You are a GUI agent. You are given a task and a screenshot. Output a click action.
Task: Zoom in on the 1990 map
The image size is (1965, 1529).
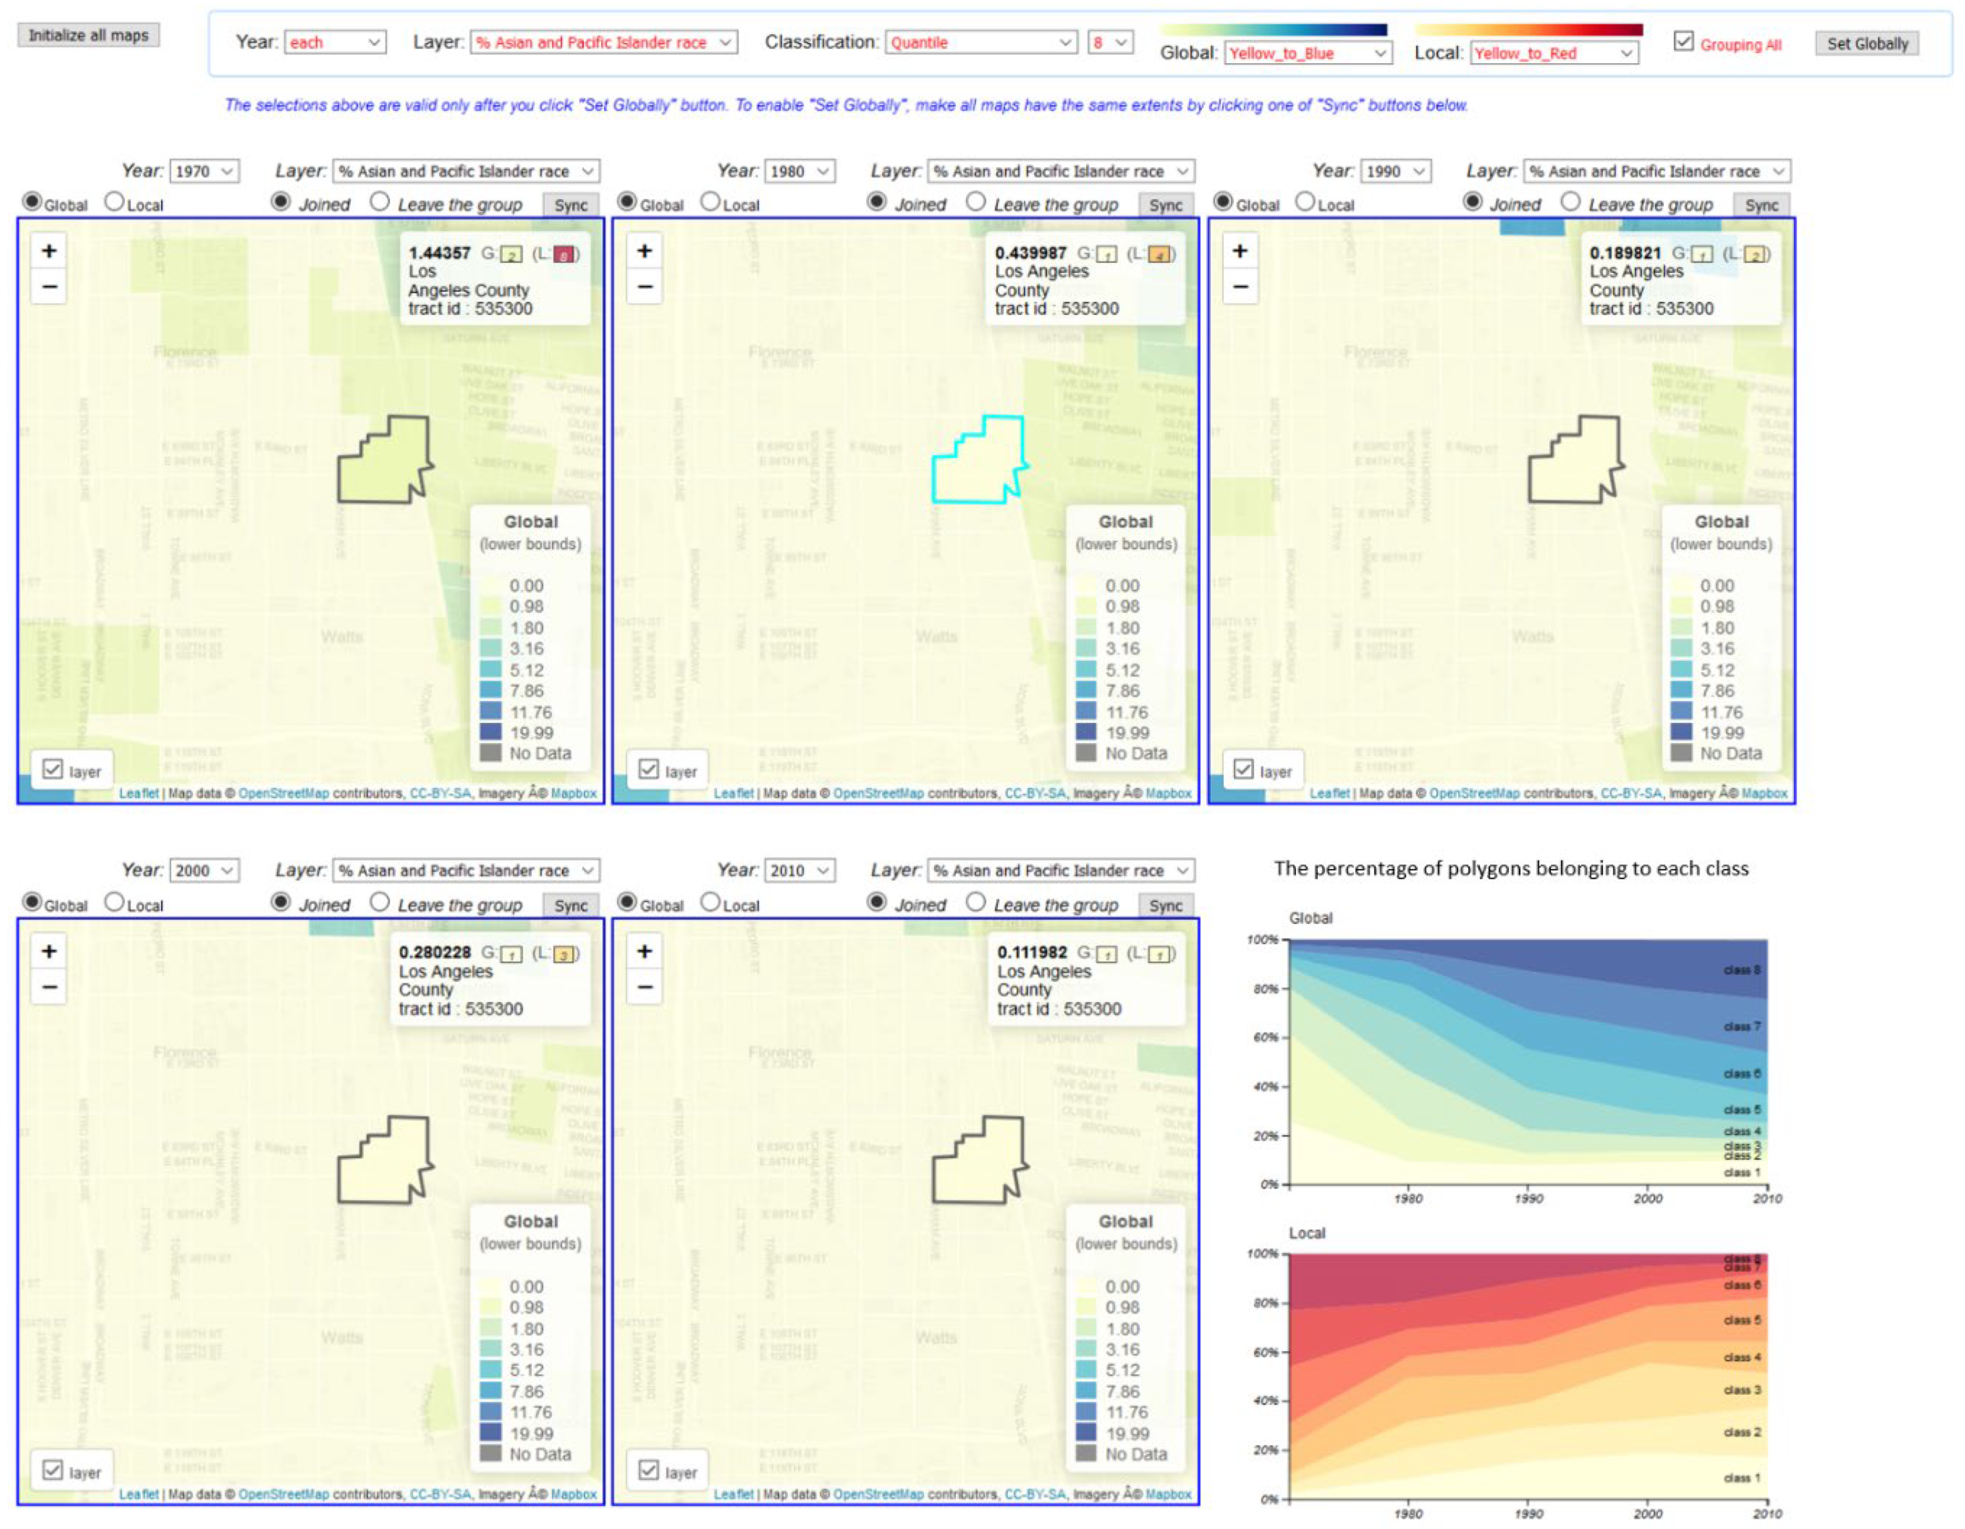coord(1240,251)
